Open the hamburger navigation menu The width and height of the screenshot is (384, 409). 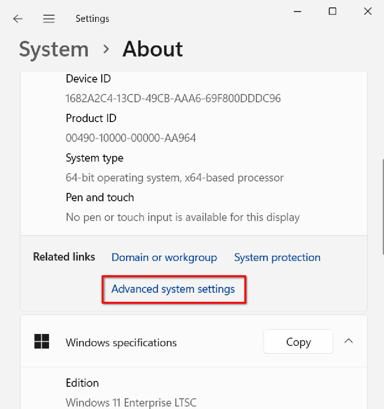click(x=49, y=19)
